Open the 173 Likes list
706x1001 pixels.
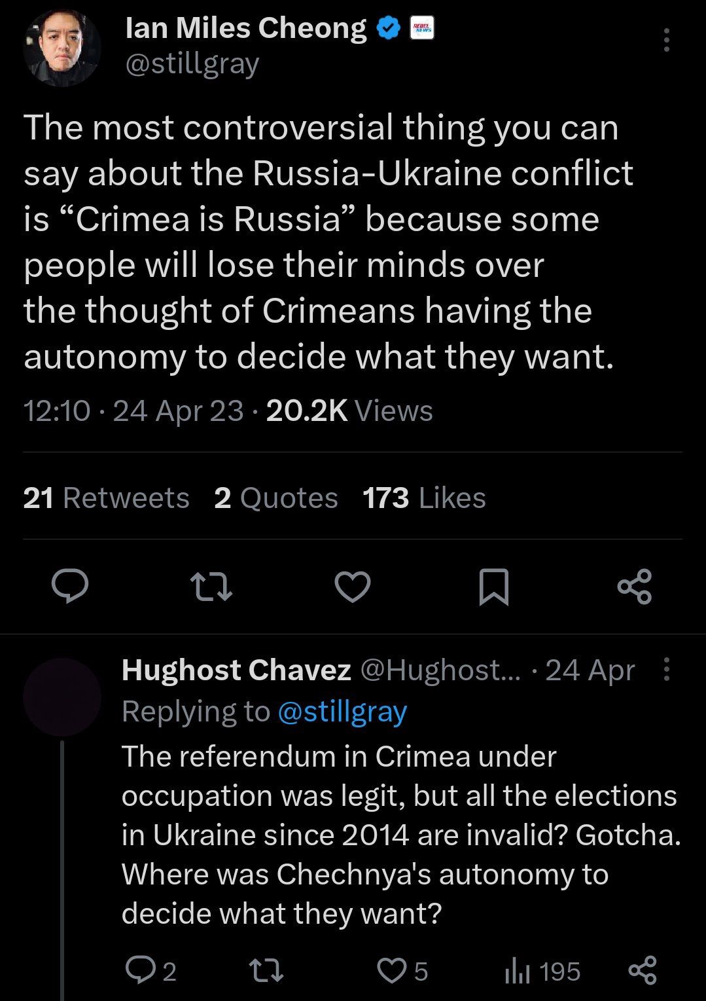click(x=424, y=498)
